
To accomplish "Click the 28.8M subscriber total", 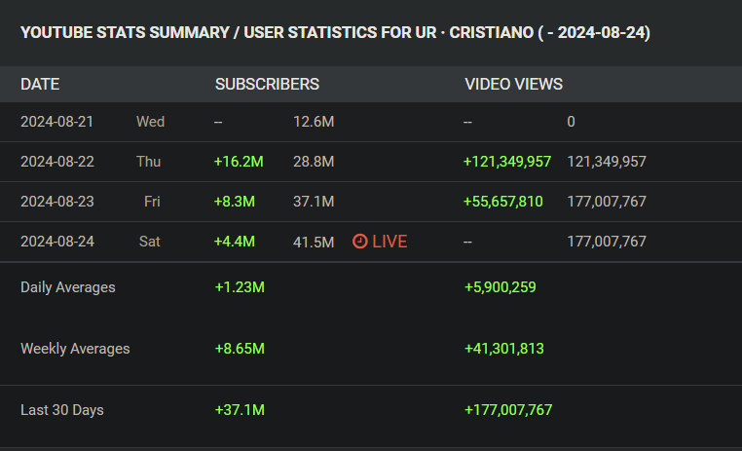I will pos(314,162).
